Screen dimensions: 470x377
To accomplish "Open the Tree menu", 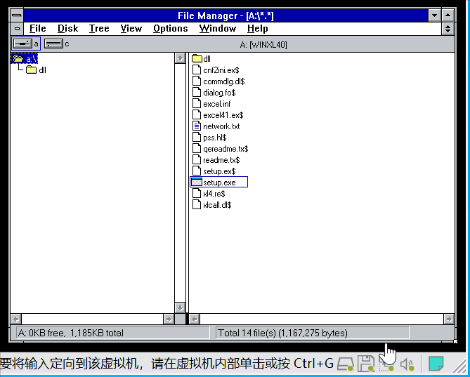I will click(x=99, y=29).
